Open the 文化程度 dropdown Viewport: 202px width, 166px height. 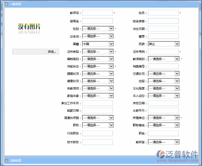click(x=163, y=88)
